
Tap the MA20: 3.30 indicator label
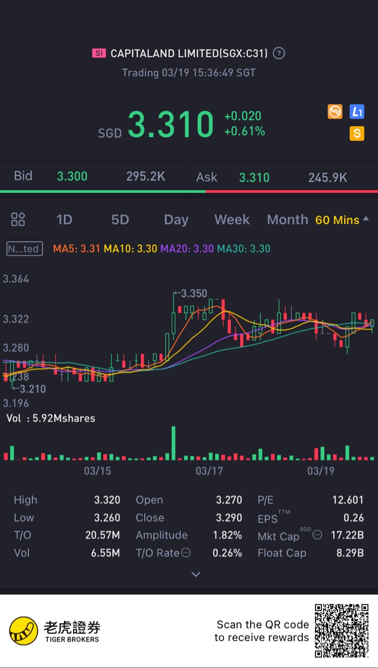coord(187,249)
